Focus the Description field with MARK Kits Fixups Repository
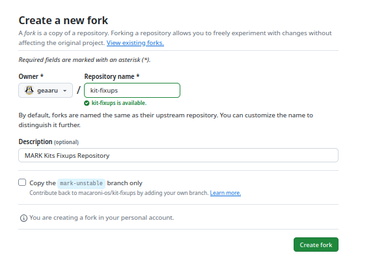This screenshot has height=268, width=375. (x=178, y=155)
